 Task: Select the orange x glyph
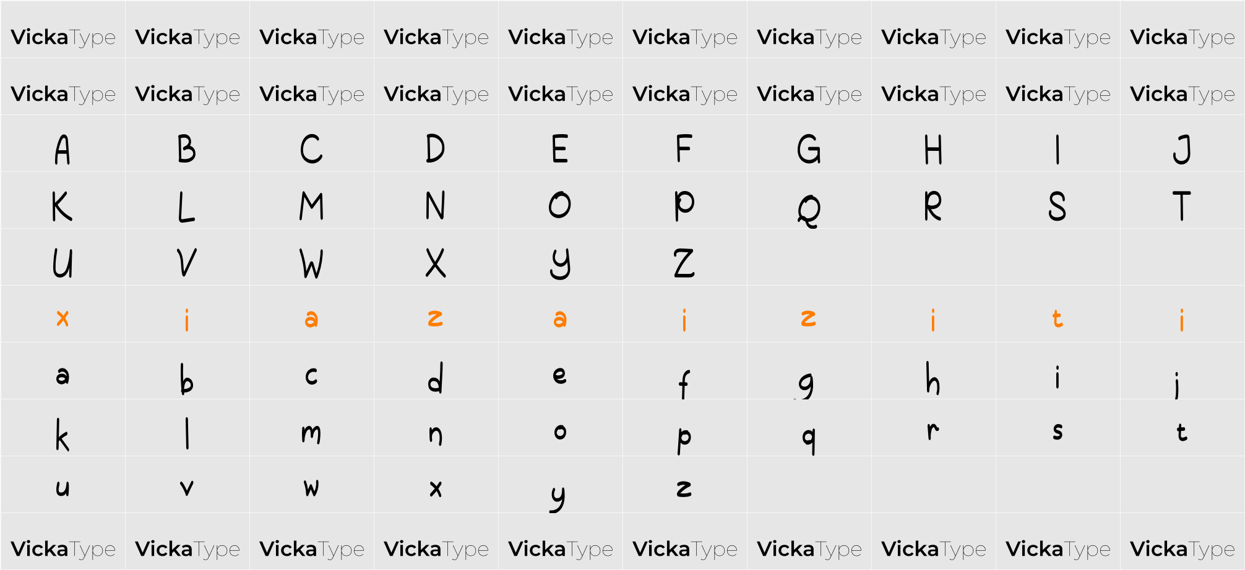point(62,318)
